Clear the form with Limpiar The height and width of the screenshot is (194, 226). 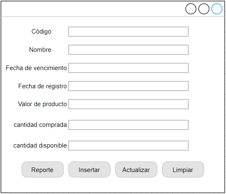coord(183,170)
